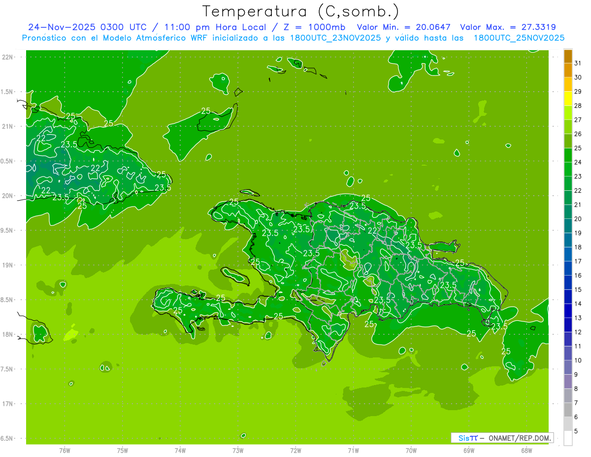Click the longitude axis label "71W"
Screen dimensions: 591x457
(x=353, y=450)
